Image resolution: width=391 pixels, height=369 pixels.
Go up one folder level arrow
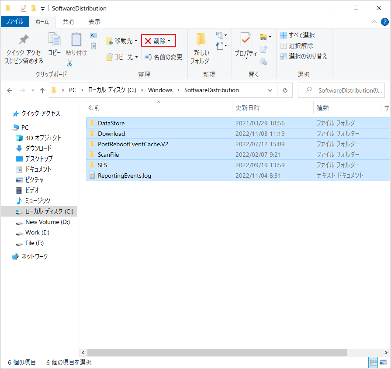[x=42, y=90]
